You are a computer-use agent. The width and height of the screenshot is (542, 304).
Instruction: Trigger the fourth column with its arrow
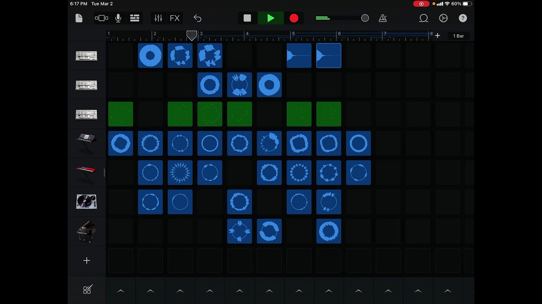point(210,291)
